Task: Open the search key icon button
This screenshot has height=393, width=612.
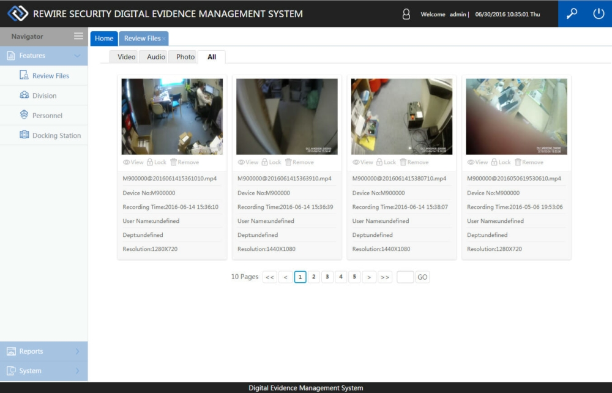Action: (x=572, y=13)
